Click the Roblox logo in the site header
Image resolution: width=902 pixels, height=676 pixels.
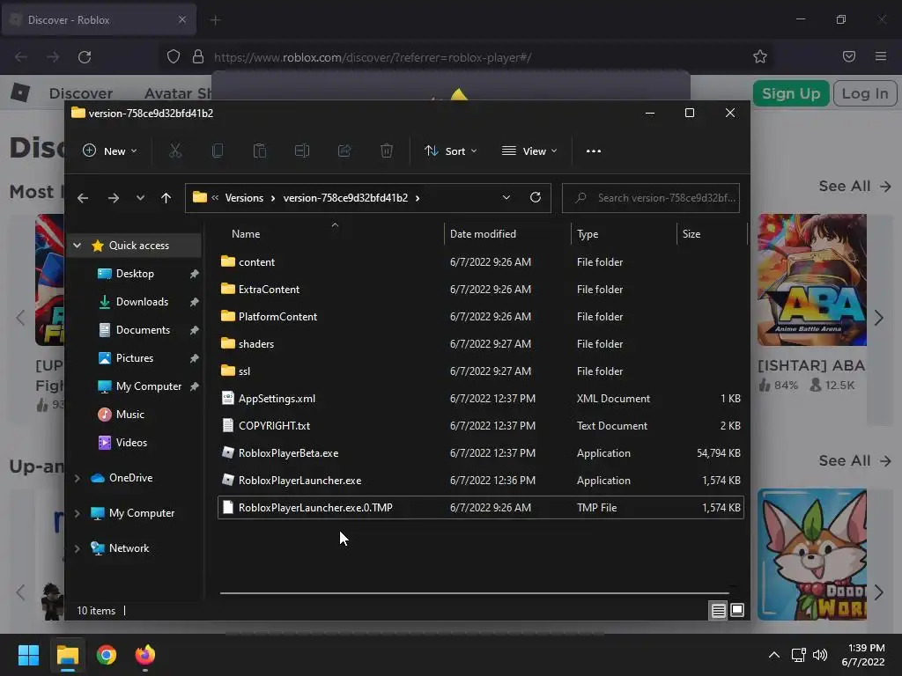(20, 92)
